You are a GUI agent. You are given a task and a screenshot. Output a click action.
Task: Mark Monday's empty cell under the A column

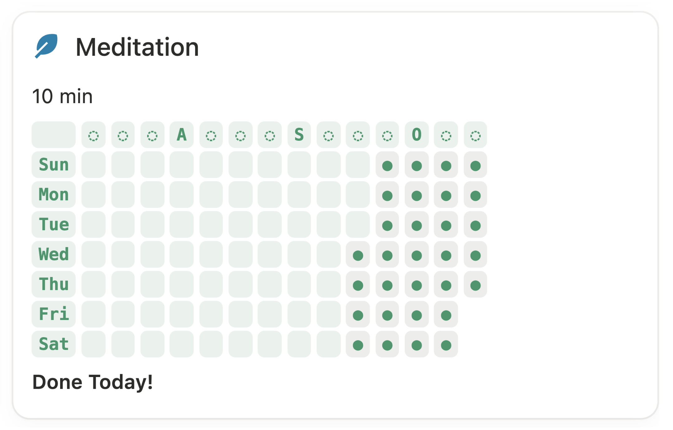pos(181,194)
